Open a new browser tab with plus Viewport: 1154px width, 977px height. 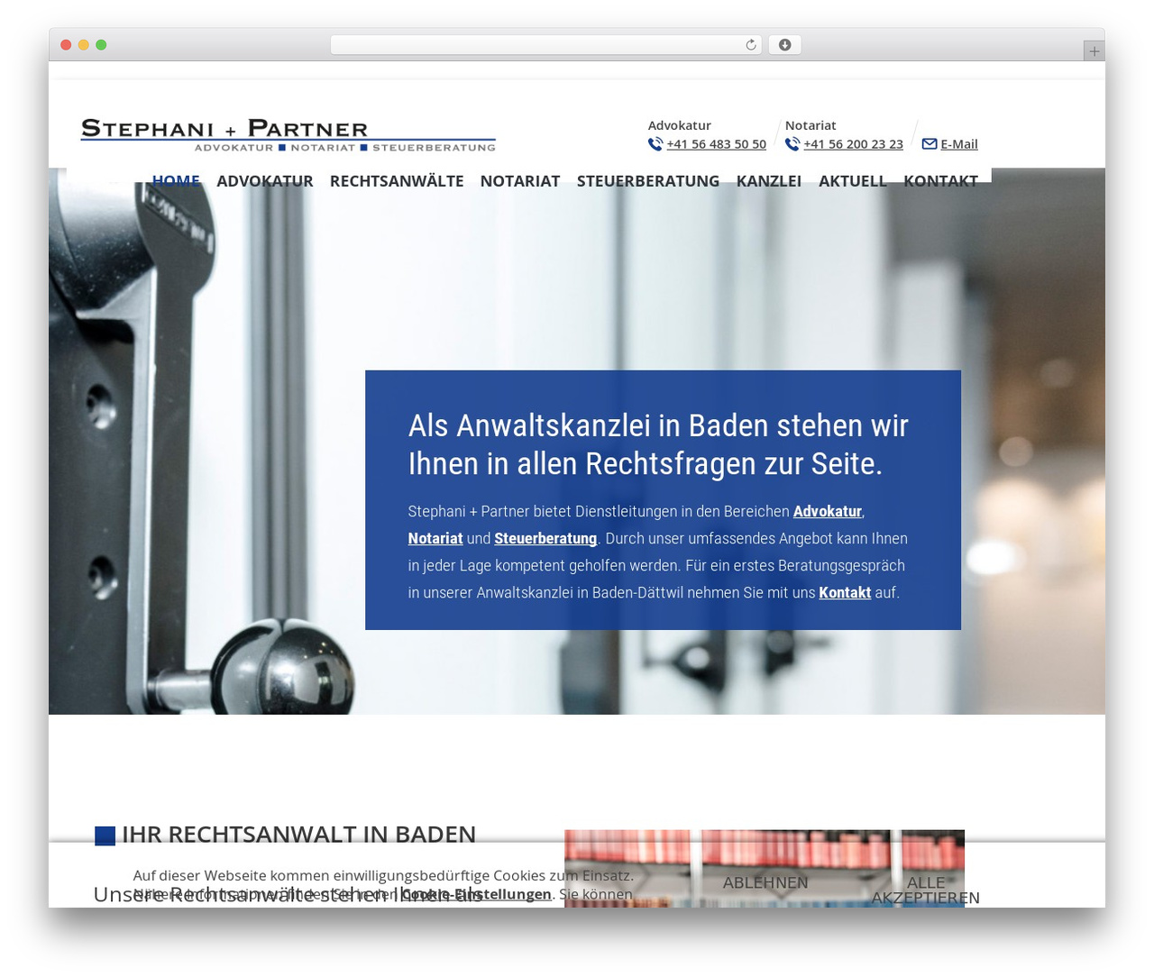(1094, 51)
